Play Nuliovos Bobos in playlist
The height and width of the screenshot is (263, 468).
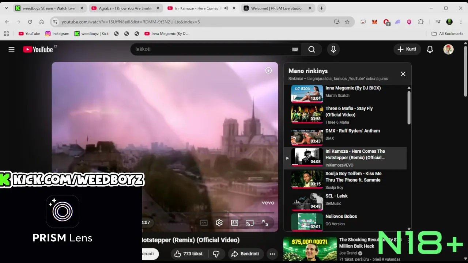click(345, 221)
